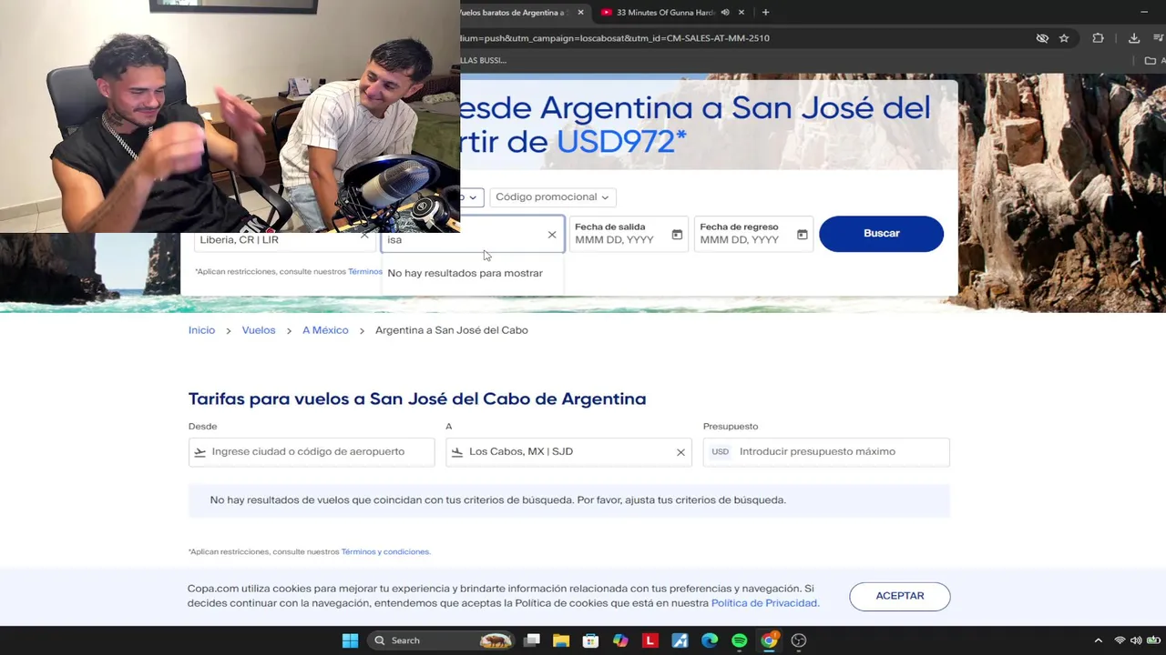Click the Fecha de regreso date field
1166x655 pixels.
click(753, 234)
